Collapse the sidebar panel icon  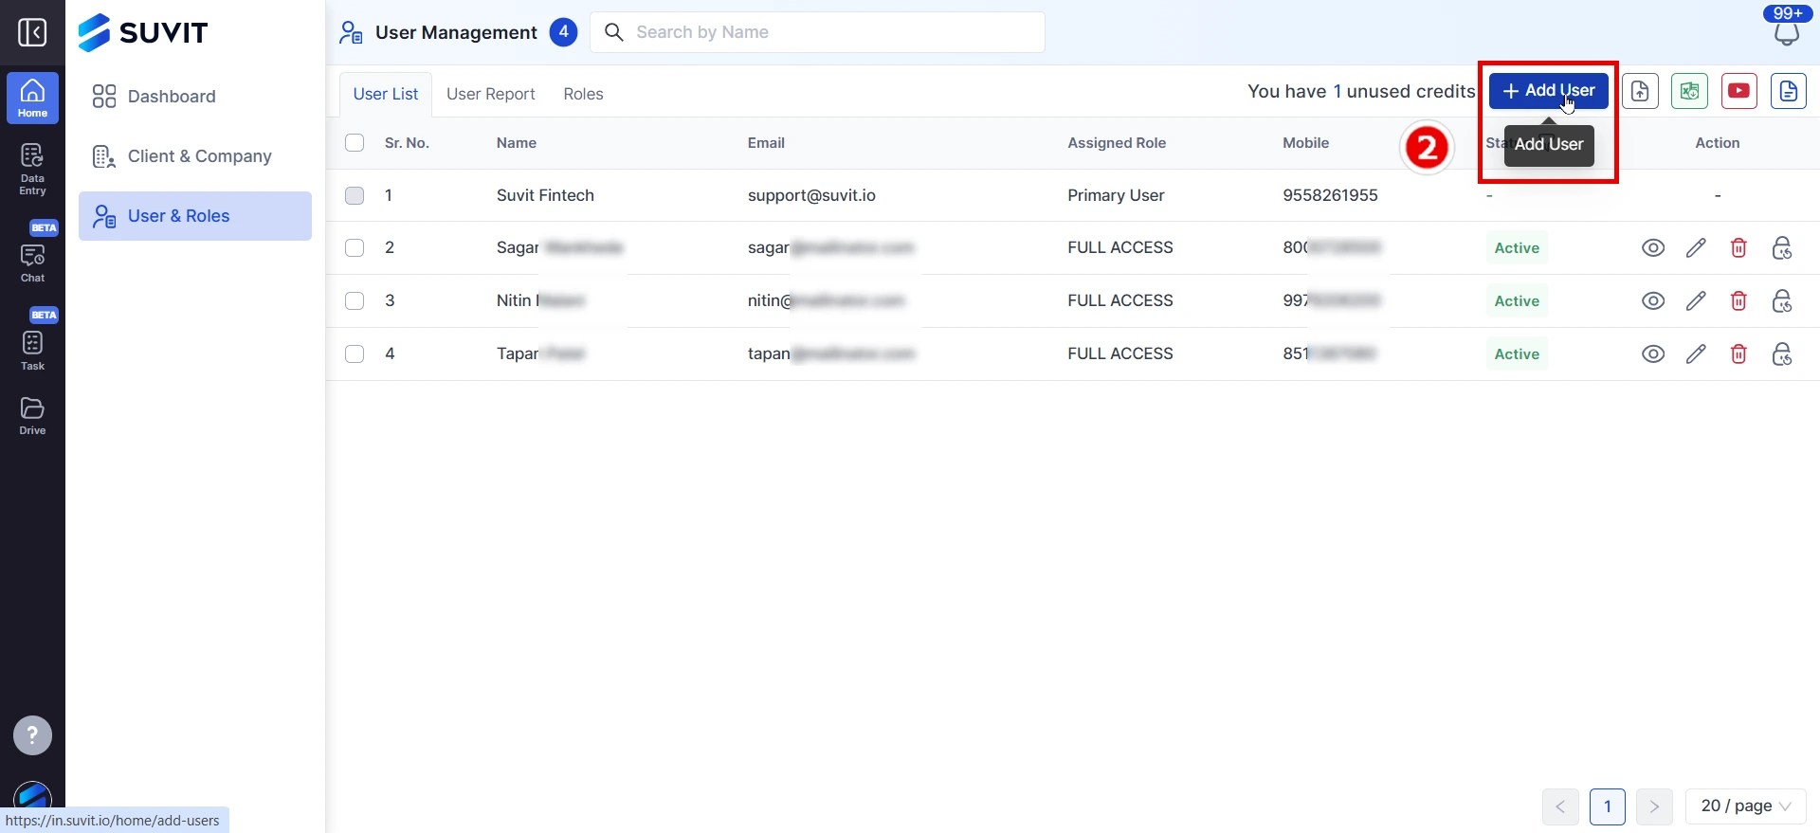32,32
